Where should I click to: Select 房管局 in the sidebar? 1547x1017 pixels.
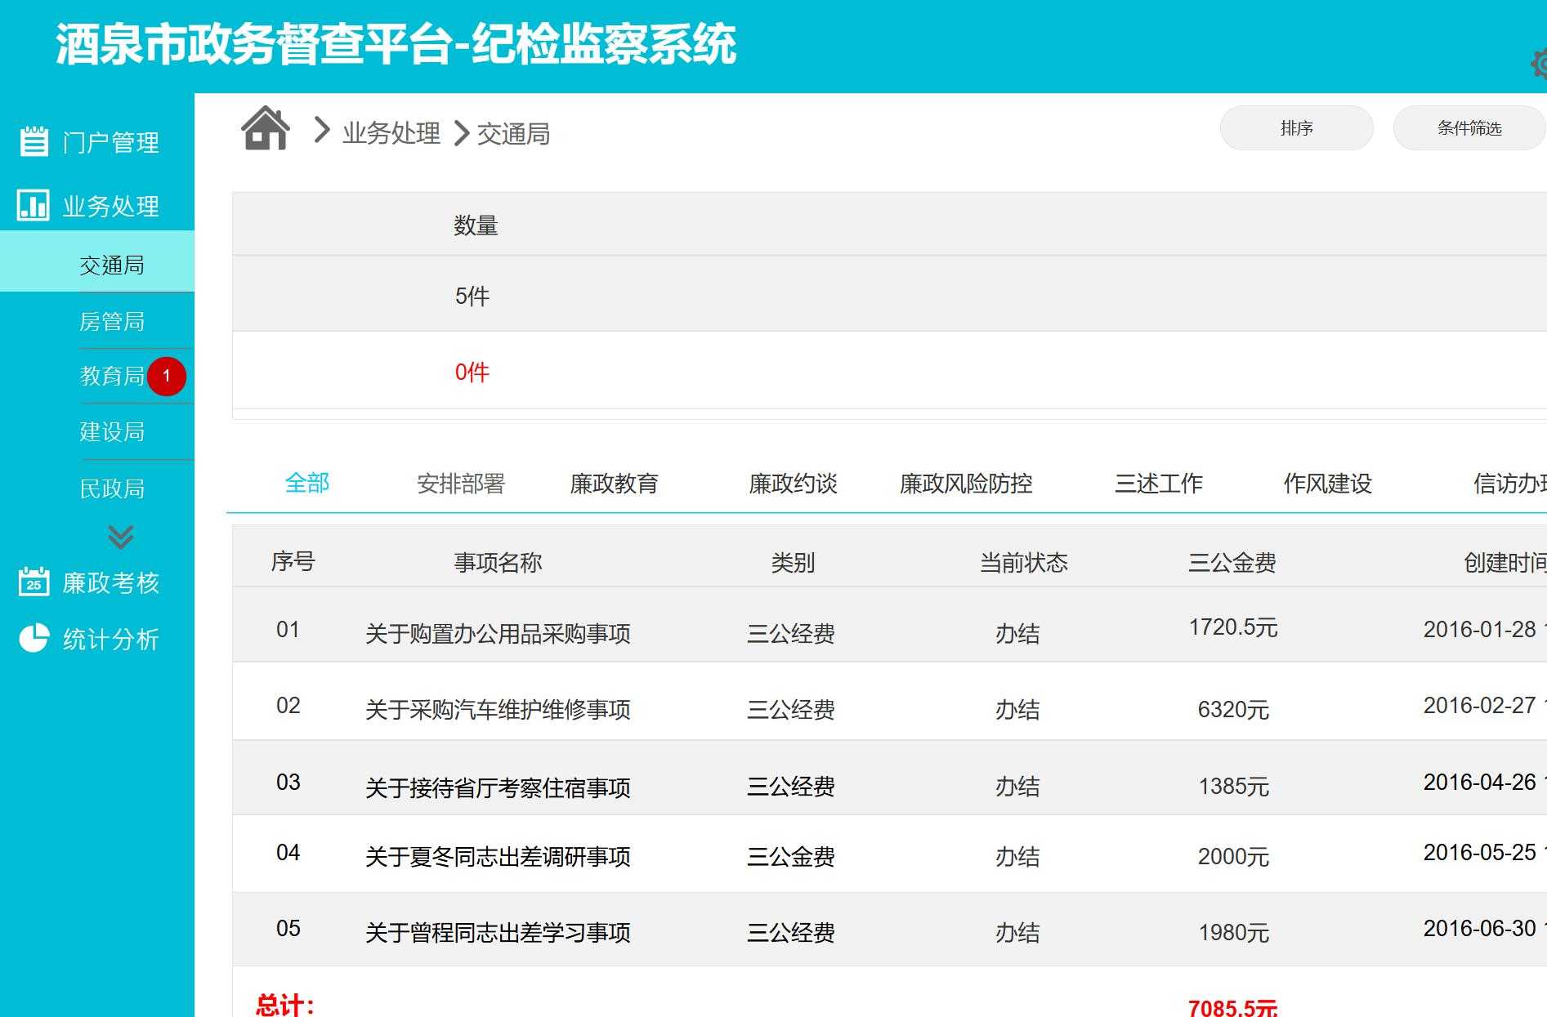tap(111, 321)
